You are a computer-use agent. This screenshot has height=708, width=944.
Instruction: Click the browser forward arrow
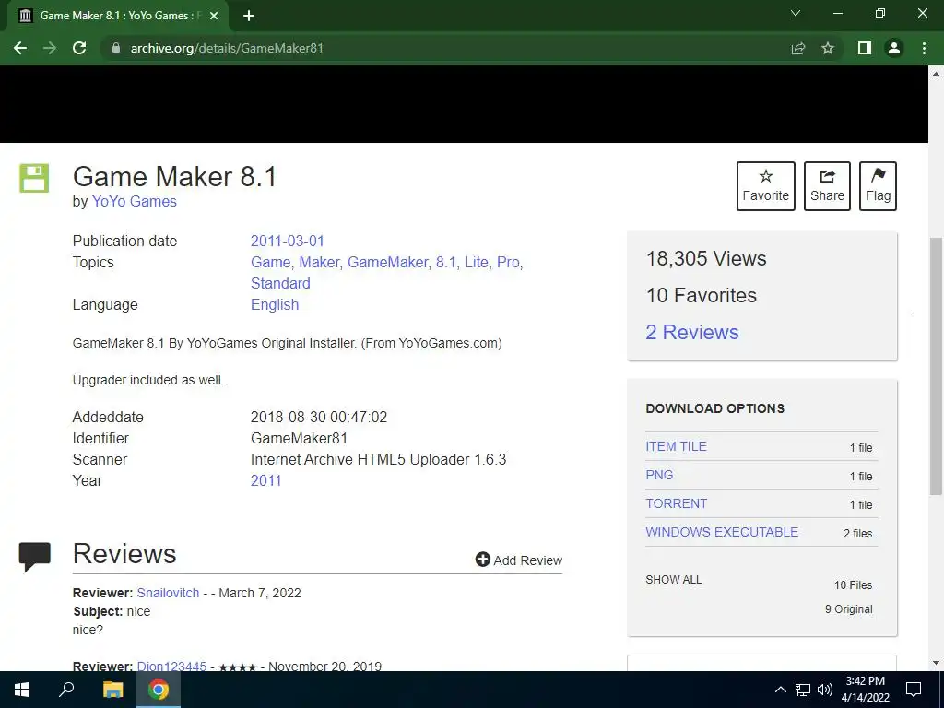coord(50,48)
